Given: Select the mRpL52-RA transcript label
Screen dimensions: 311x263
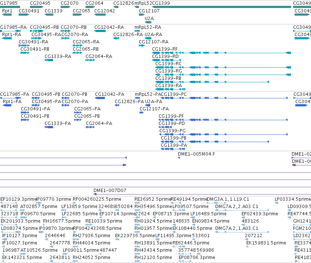Looking at the screenshot, I should tap(148, 27).
